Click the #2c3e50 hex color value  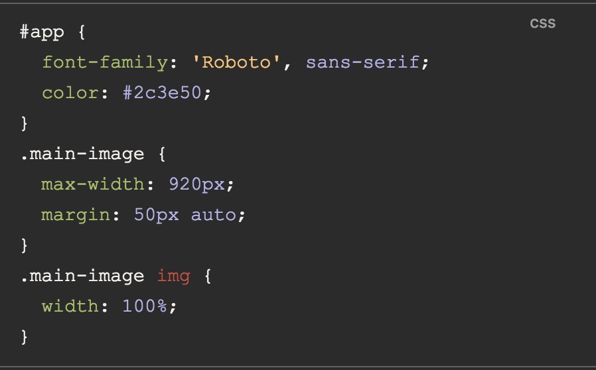pos(163,93)
